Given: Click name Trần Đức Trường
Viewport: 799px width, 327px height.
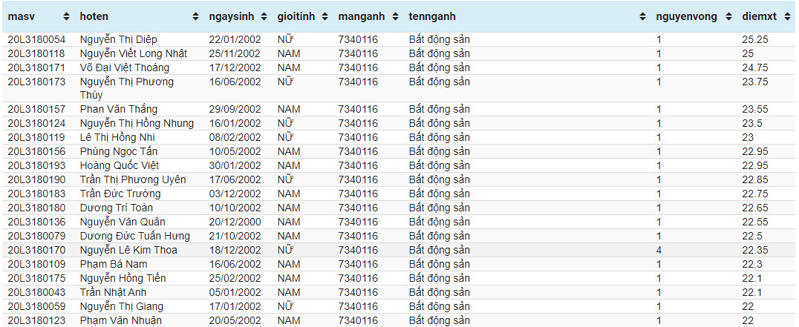Looking at the screenshot, I should click(x=120, y=194).
